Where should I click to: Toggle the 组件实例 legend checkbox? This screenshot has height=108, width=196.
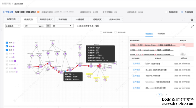coord(7,72)
